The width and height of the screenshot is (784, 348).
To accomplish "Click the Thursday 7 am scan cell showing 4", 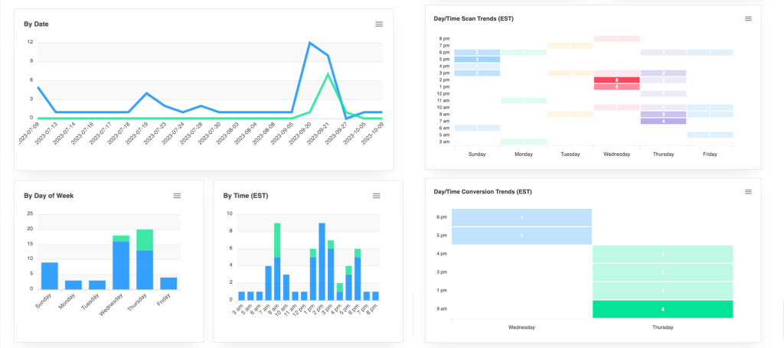I will pos(663,122).
